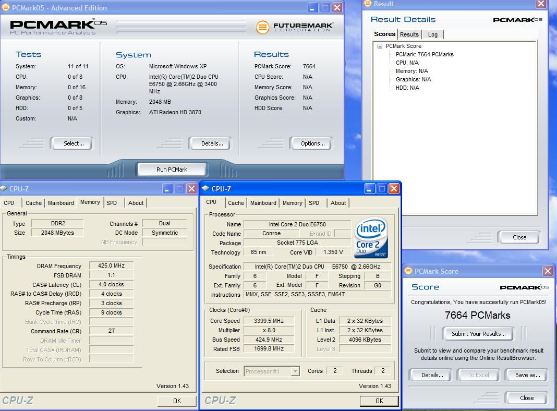Select the Graphics: N/A tree entry
This screenshot has height=411, width=557.
[413, 79]
